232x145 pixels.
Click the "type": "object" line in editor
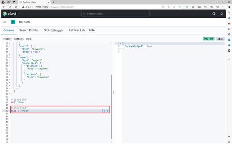(x=32, y=60)
